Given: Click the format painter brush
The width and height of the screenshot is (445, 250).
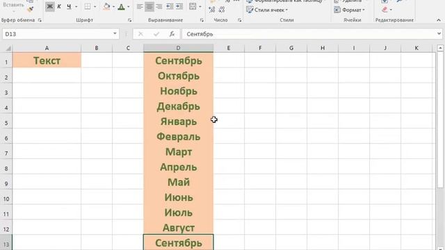Looking at the screenshot, I should (x=31, y=9).
